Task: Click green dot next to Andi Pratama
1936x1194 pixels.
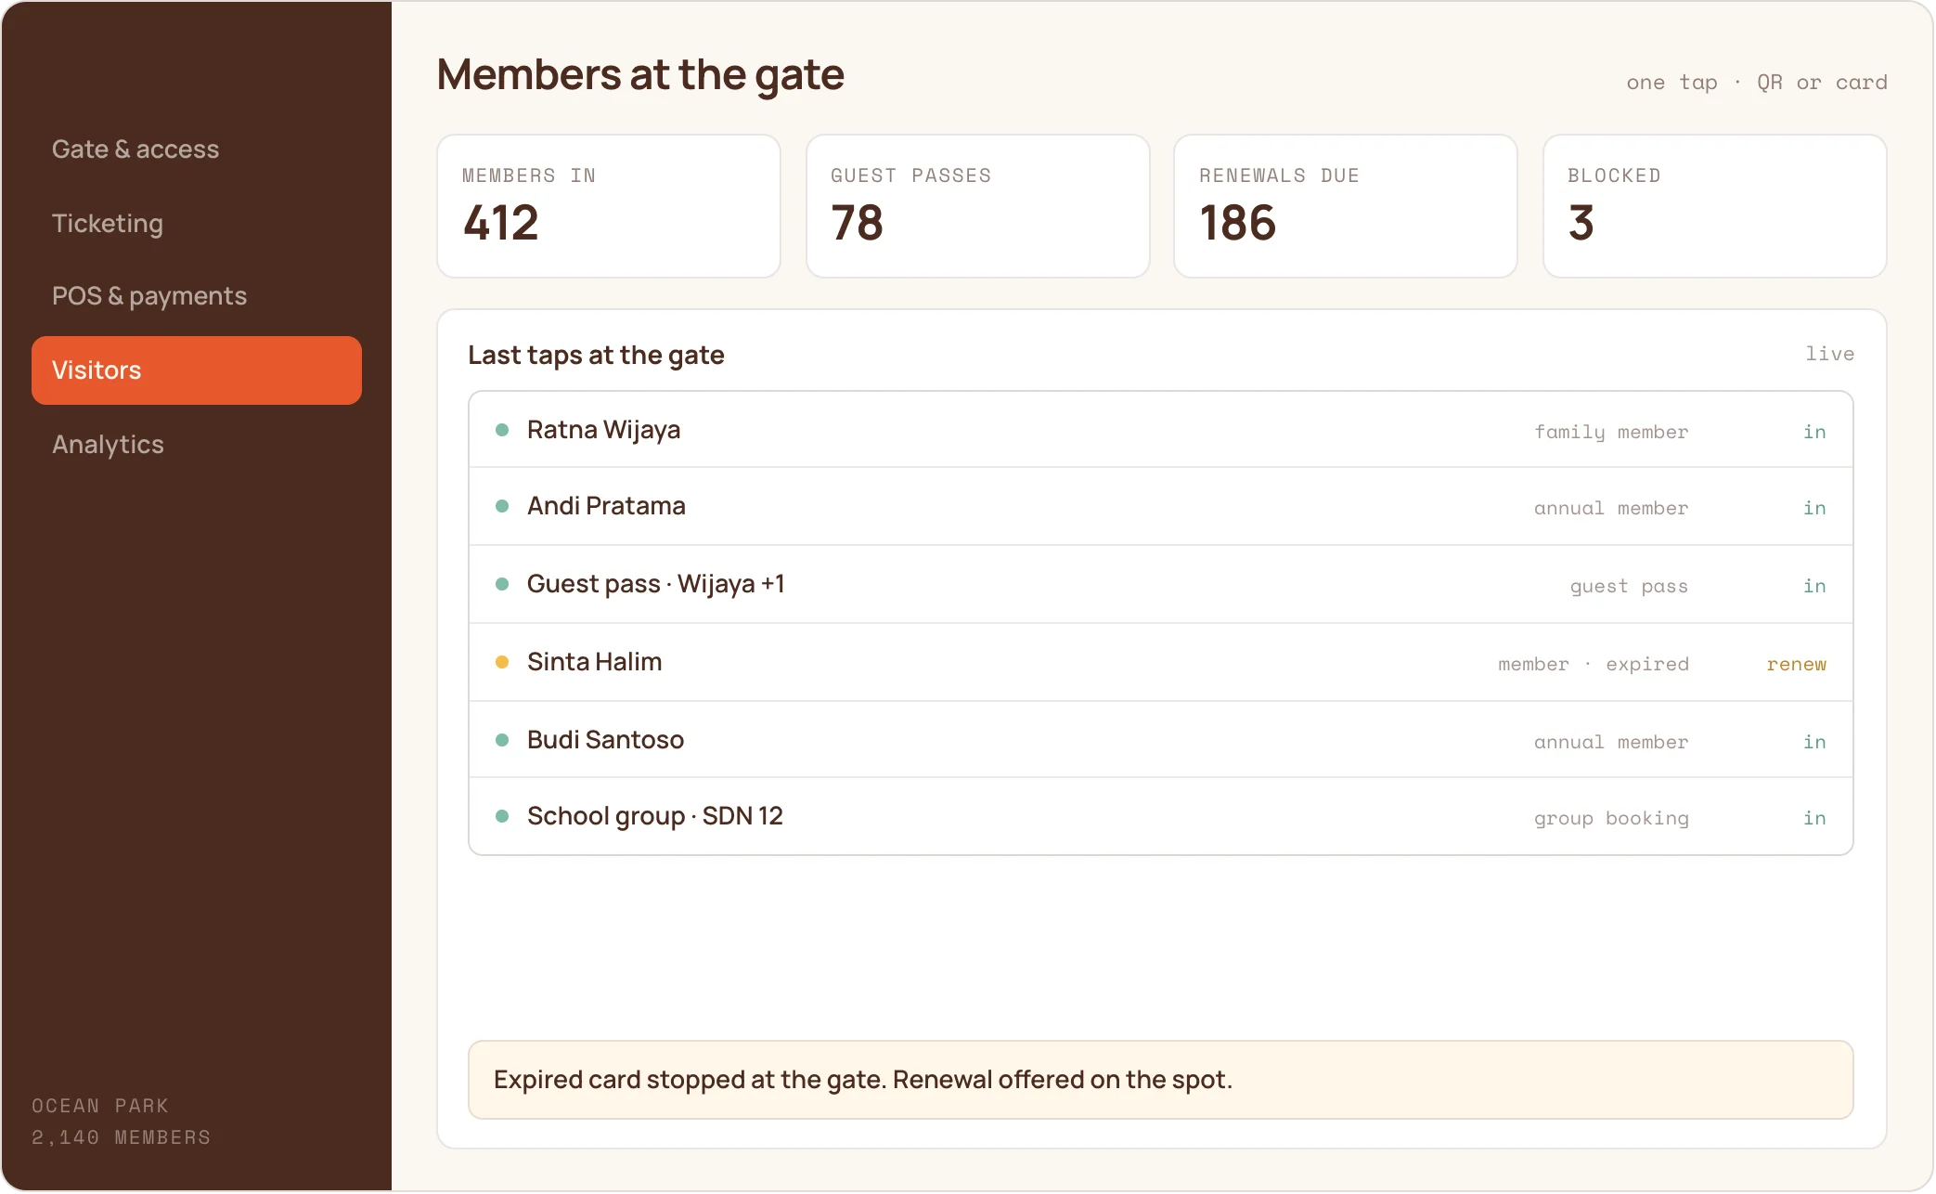Action: click(502, 506)
